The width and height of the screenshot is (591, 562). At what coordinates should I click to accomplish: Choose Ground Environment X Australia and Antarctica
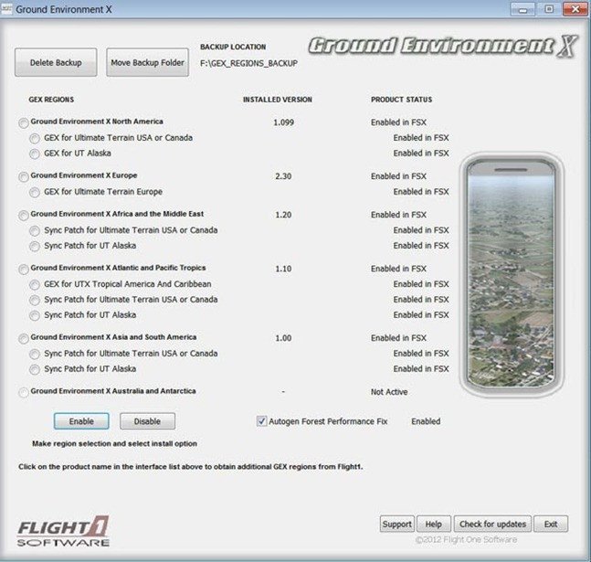tap(24, 393)
